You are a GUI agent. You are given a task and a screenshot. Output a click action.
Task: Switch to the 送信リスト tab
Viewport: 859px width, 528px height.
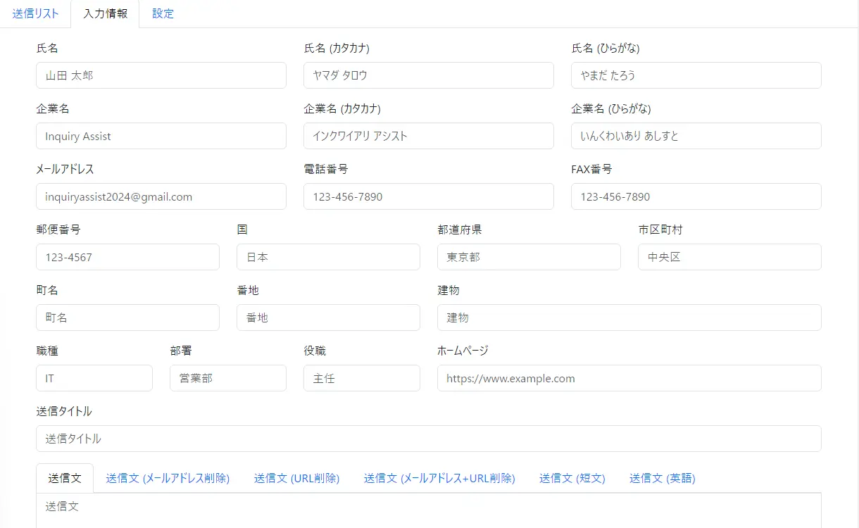tap(36, 13)
